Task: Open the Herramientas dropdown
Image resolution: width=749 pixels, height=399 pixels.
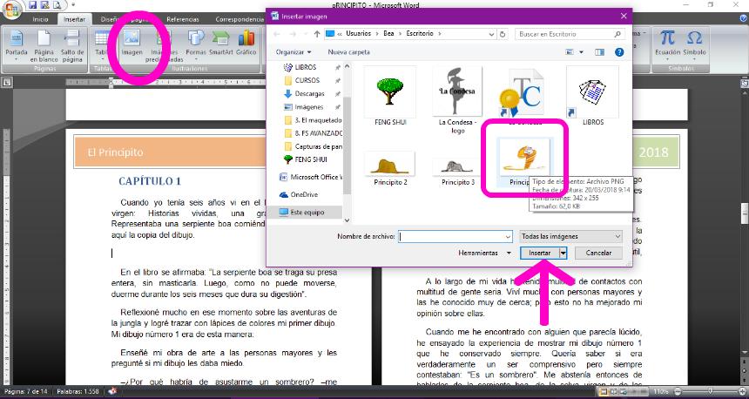Action: 484,253
